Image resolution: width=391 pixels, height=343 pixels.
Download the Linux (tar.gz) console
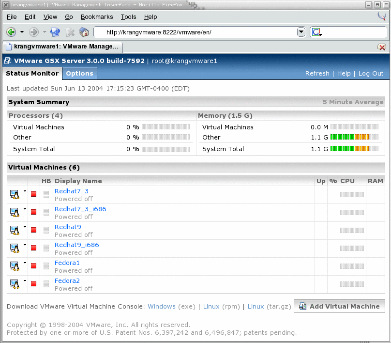256,307
